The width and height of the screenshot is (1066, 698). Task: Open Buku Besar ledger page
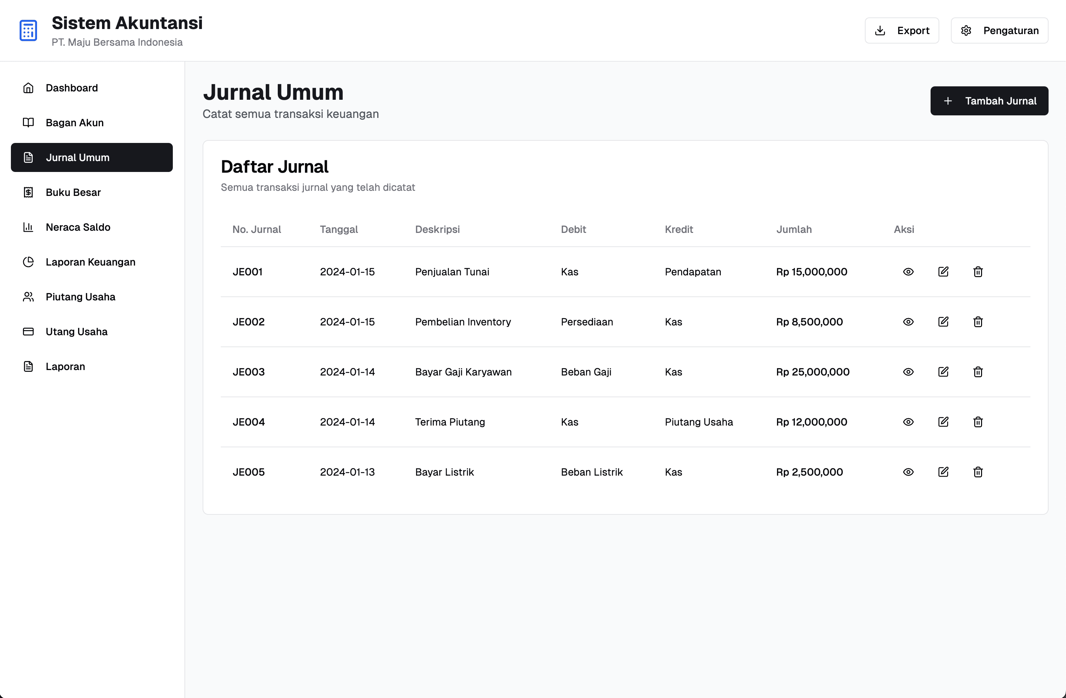(x=92, y=192)
